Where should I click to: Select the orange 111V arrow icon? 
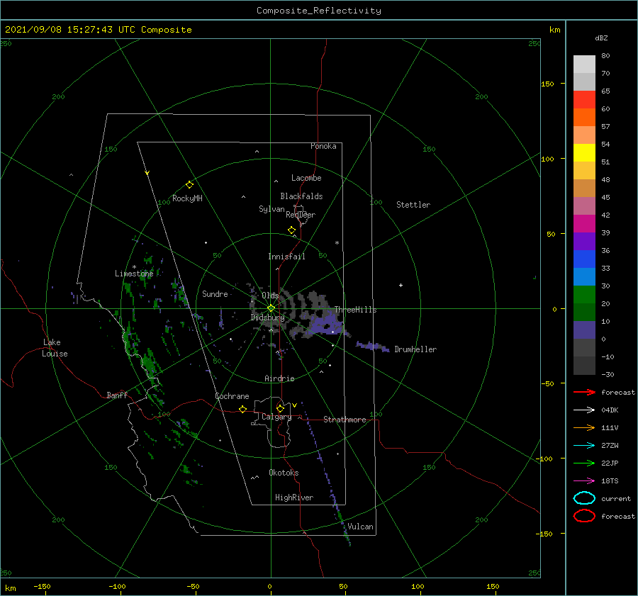(584, 427)
